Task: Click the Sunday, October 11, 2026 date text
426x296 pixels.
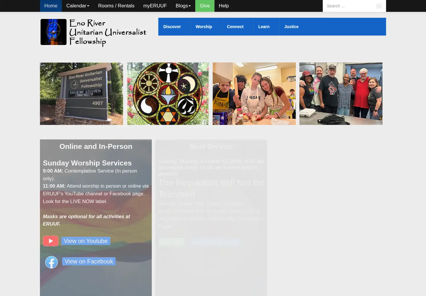Action: point(211,168)
